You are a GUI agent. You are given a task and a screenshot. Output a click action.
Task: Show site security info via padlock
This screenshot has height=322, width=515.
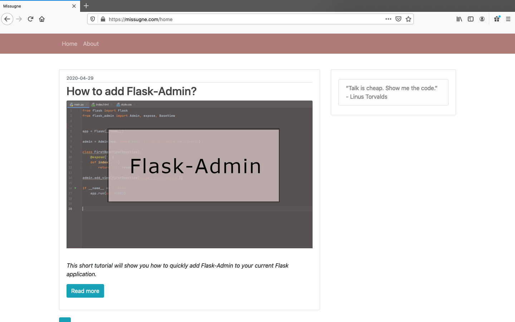[102, 19]
